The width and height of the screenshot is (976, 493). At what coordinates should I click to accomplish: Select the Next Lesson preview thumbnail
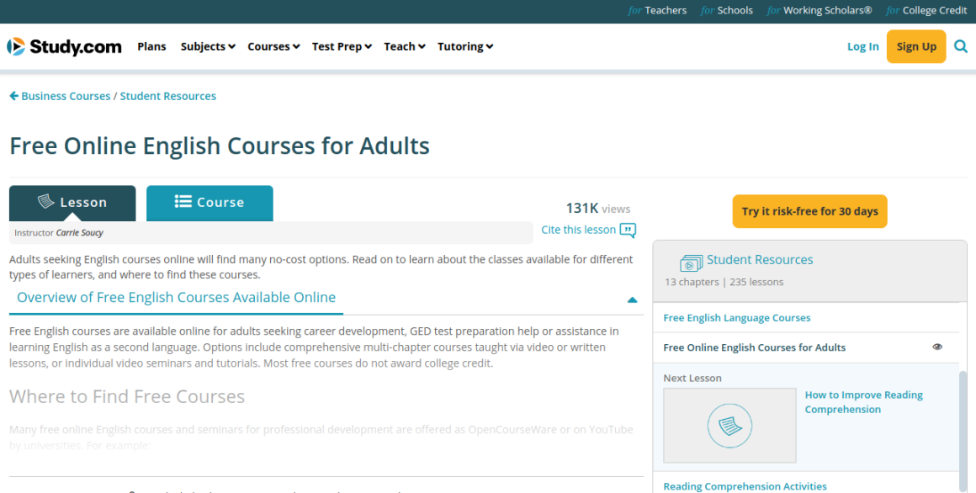pos(729,425)
